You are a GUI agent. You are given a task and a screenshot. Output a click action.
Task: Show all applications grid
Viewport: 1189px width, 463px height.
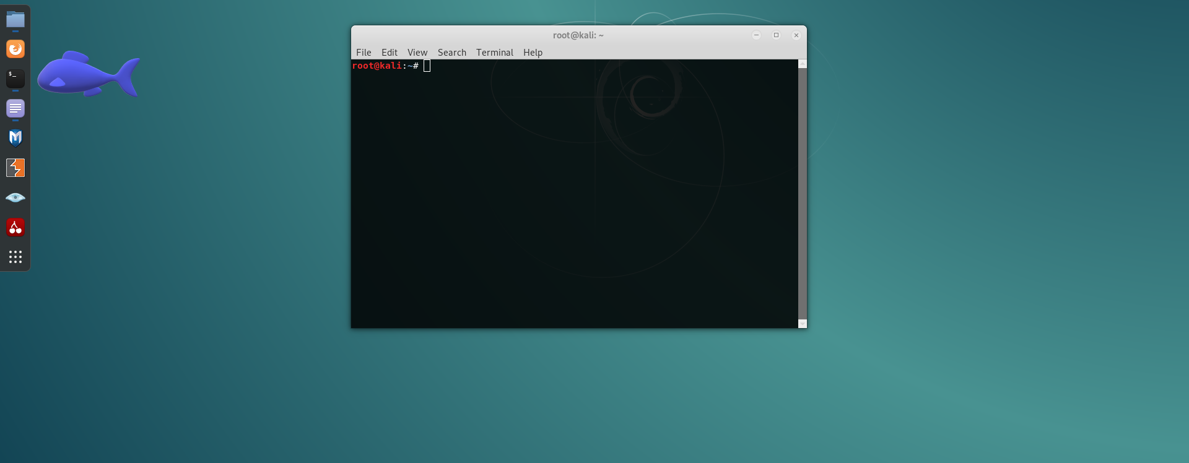(15, 257)
